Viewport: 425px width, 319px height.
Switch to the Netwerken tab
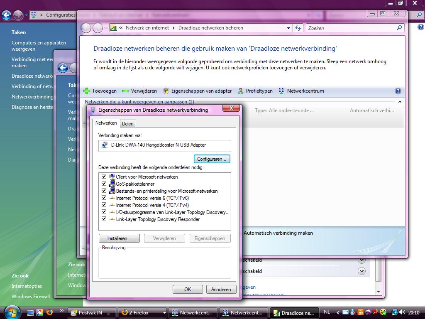106,123
